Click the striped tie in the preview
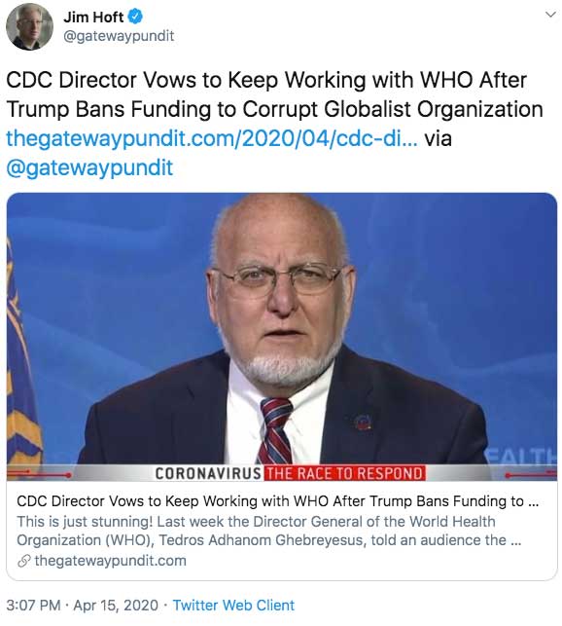The width and height of the screenshot is (562, 626). point(276,430)
